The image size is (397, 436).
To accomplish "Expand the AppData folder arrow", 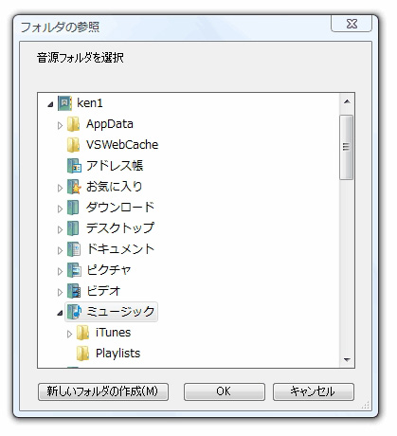I will 60,125.
